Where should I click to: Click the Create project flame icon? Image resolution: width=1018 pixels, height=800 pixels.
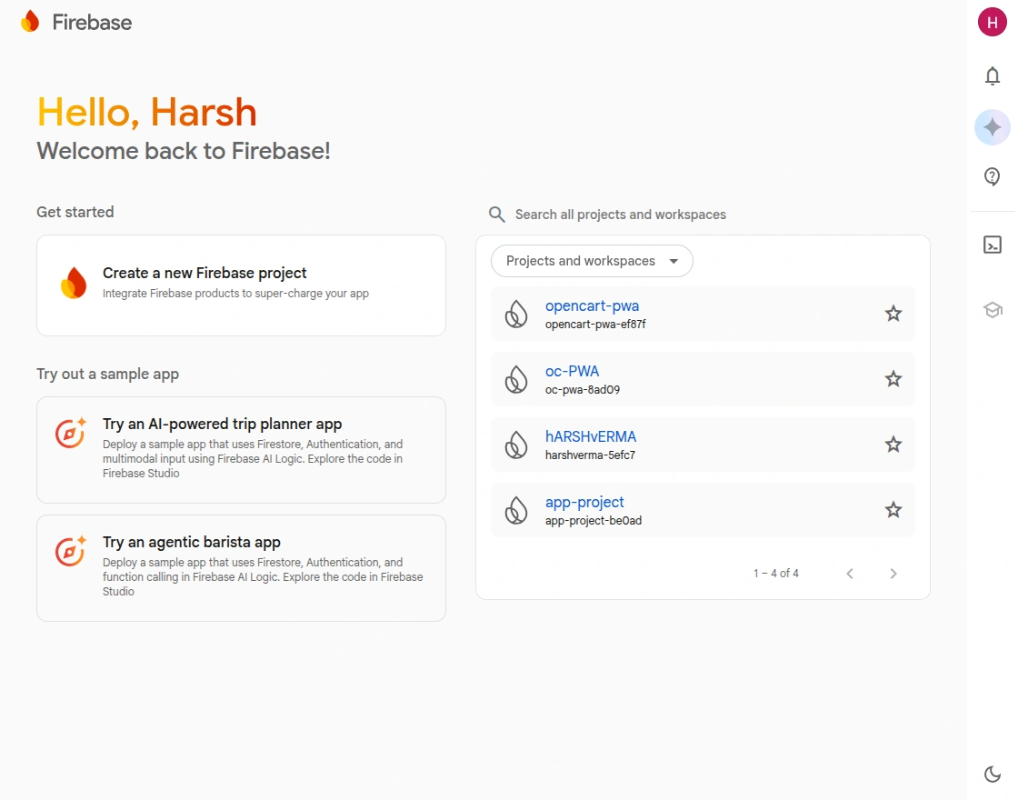[x=74, y=283]
